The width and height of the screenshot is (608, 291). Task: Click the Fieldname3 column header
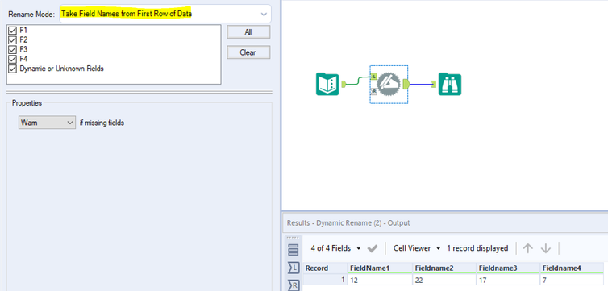click(x=508, y=268)
